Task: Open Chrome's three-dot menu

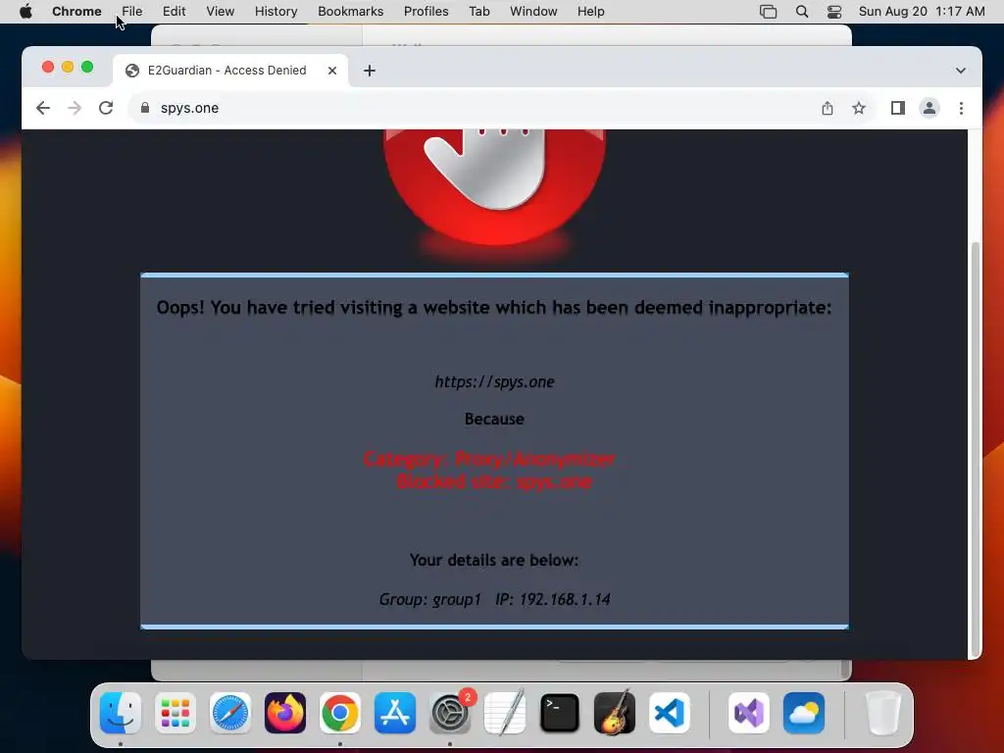Action: (x=961, y=108)
